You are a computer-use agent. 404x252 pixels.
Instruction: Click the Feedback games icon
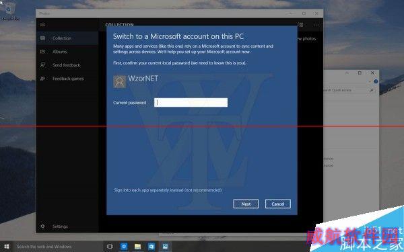[43, 79]
